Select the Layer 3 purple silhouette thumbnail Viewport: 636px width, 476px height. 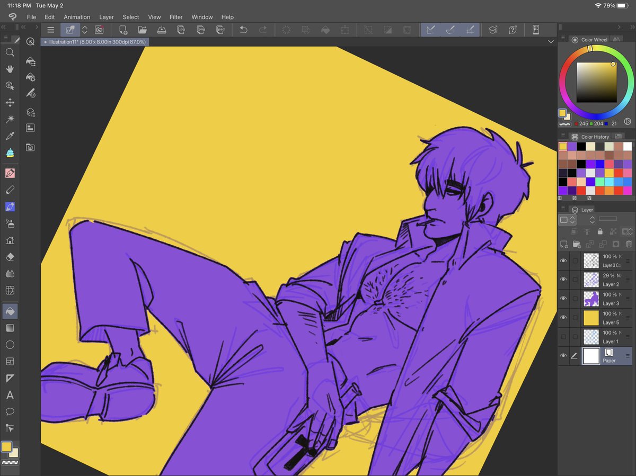point(591,299)
